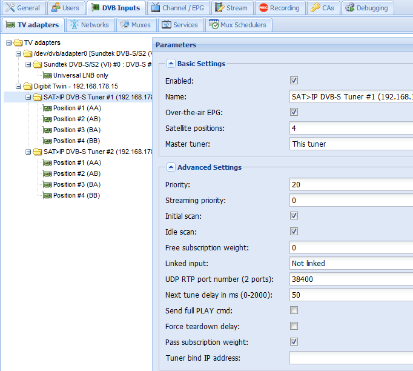The width and height of the screenshot is (413, 371).
Task: Switch to the Muxes sub-tab
Action: (136, 25)
